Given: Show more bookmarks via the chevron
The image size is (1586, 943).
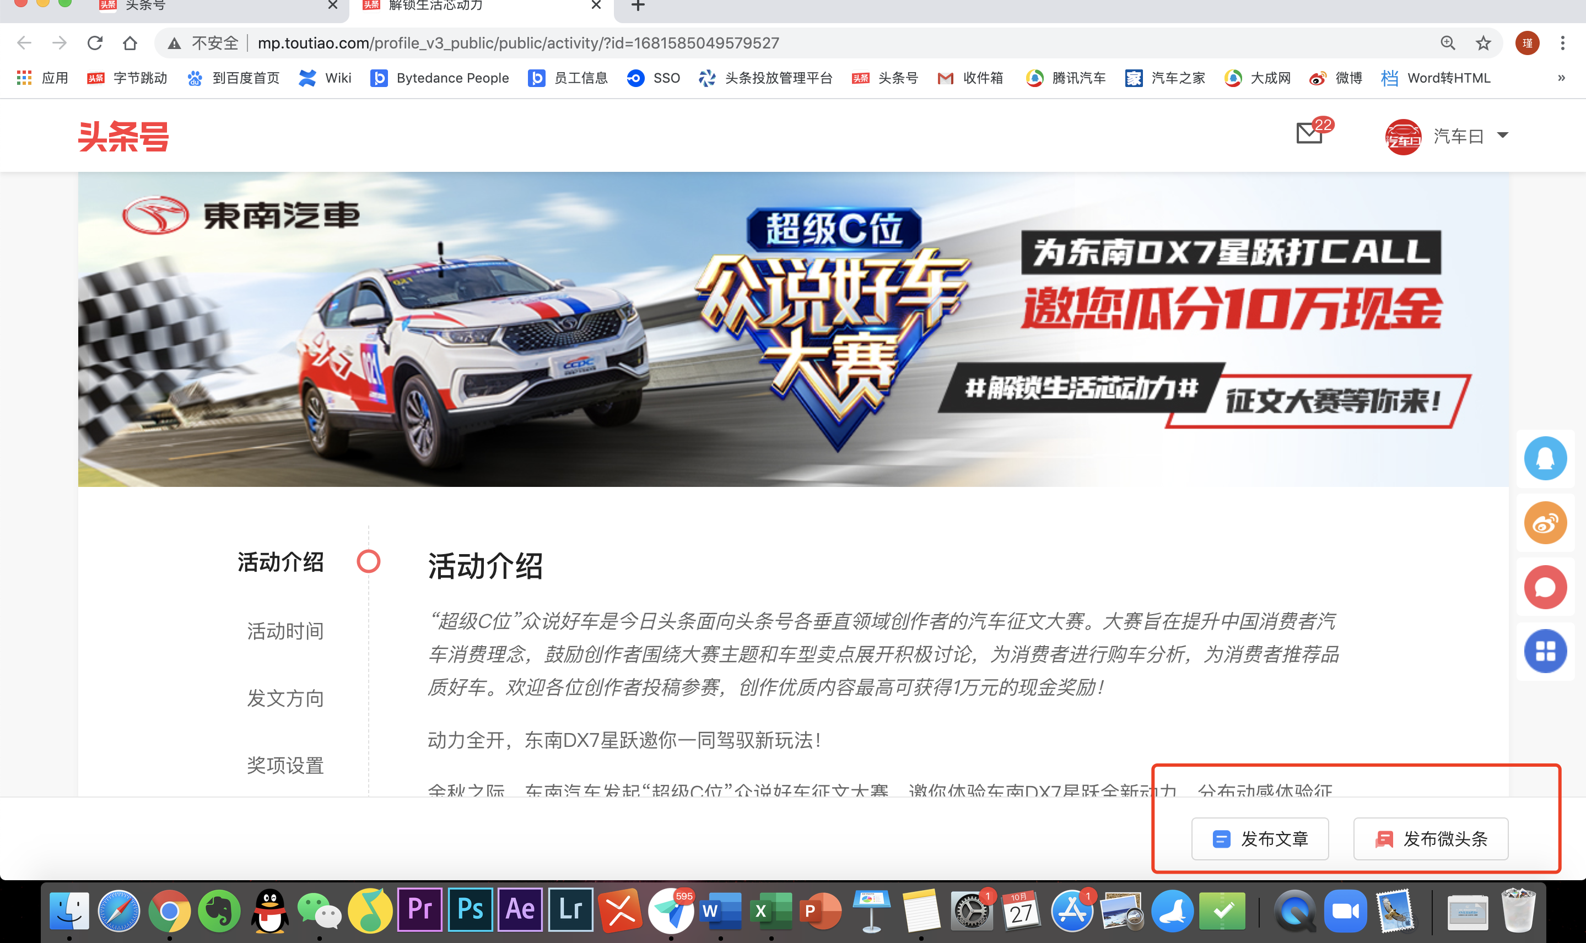Looking at the screenshot, I should 1561,78.
